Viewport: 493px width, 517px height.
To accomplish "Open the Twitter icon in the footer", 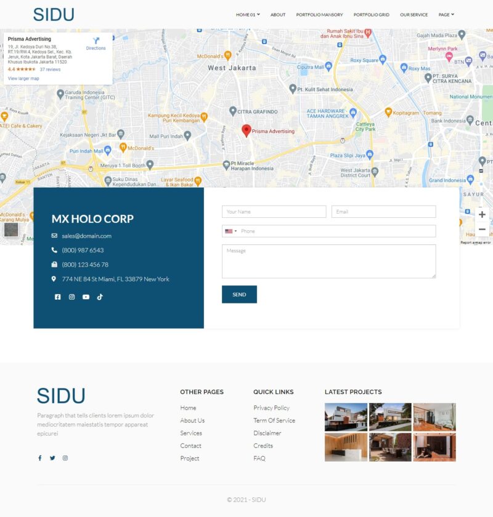I will point(52,458).
